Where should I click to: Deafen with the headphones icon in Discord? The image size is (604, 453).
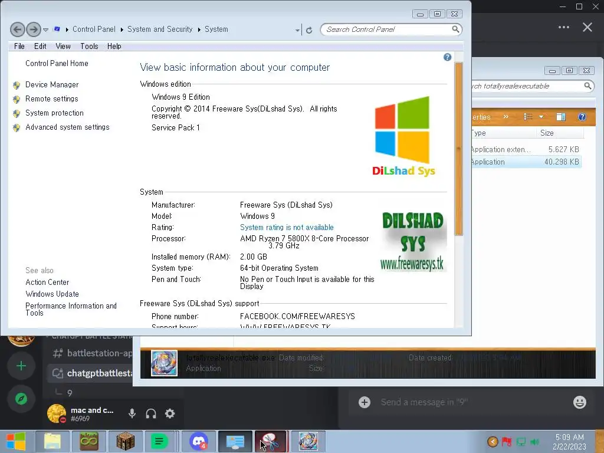tap(151, 413)
